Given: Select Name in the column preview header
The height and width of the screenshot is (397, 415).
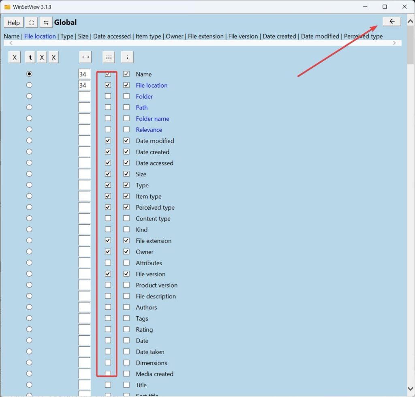Looking at the screenshot, I should (11, 36).
